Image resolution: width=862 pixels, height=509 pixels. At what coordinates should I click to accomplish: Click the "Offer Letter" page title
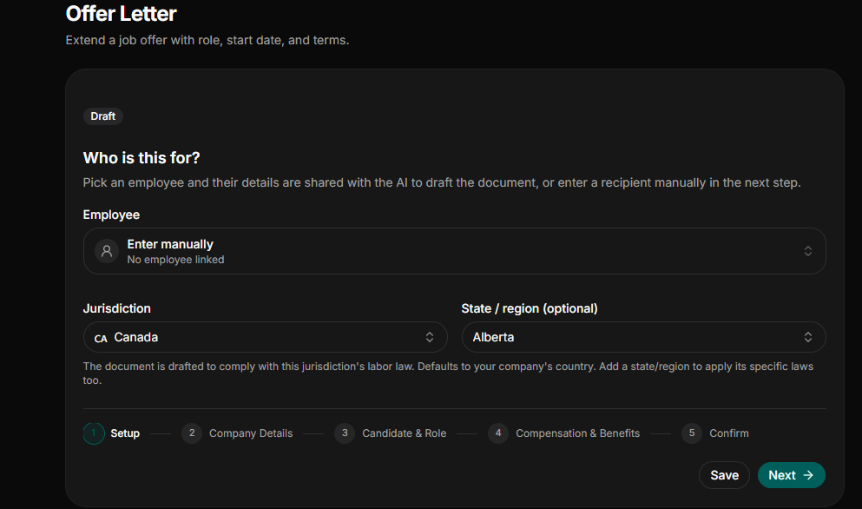[x=121, y=14]
